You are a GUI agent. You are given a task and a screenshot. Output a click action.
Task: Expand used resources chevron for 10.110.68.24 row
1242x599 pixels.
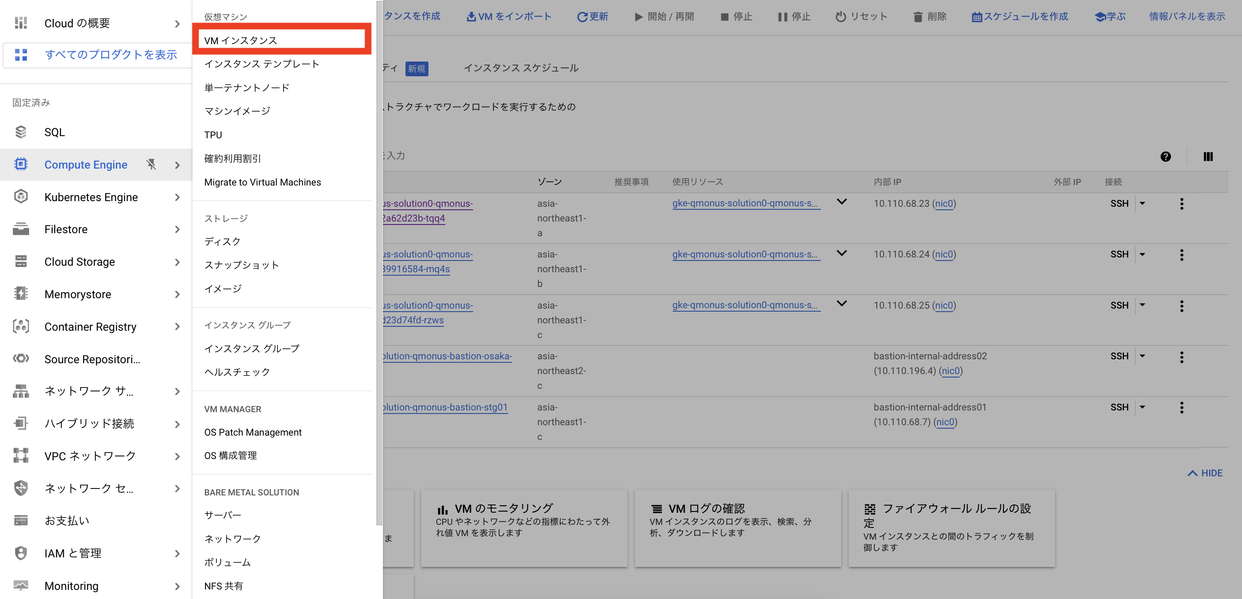(x=841, y=253)
